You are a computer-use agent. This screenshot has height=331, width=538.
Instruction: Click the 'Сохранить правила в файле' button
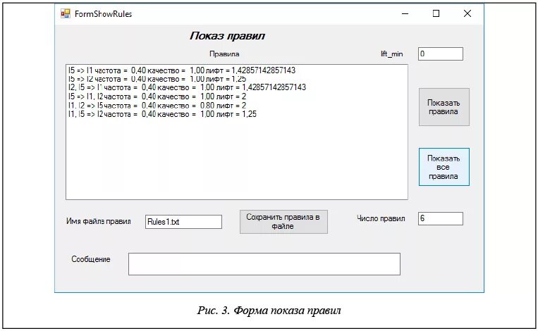283,222
